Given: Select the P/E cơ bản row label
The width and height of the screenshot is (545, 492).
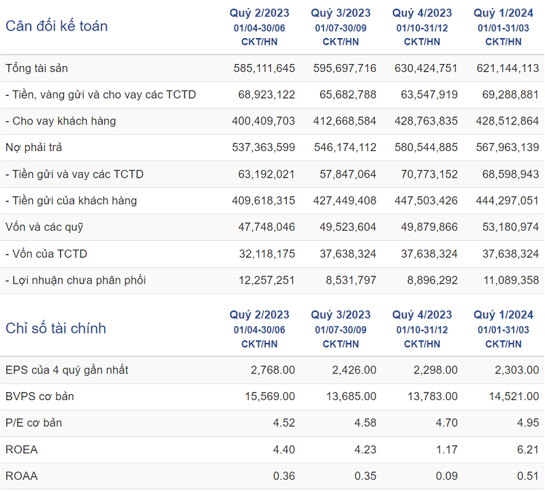Looking at the screenshot, I should point(34,423).
